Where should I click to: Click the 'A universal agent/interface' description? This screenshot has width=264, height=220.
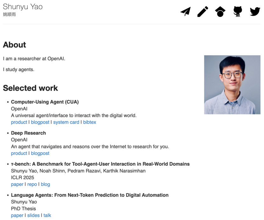[74, 115]
